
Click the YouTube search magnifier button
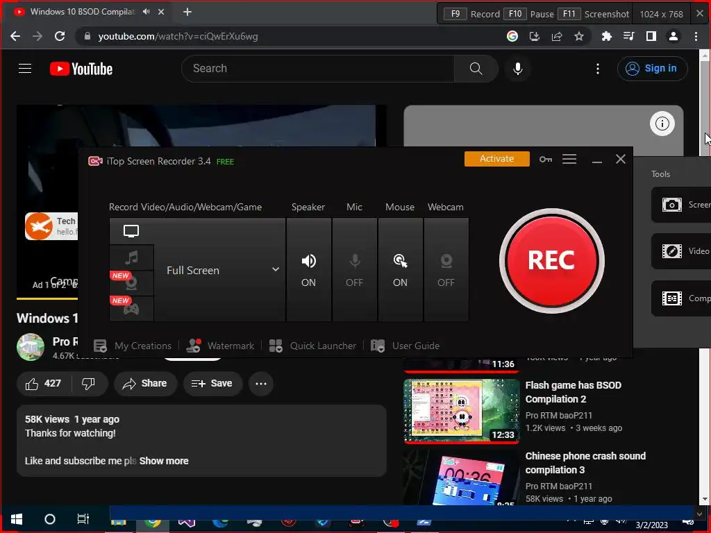476,69
